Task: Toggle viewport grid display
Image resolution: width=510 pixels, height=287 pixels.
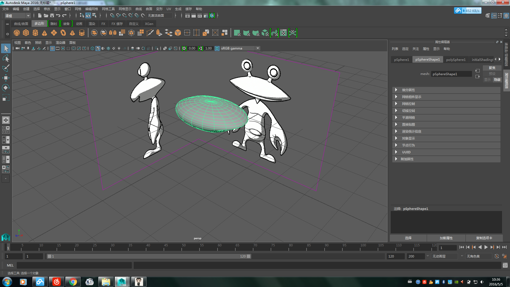Action: point(52,48)
